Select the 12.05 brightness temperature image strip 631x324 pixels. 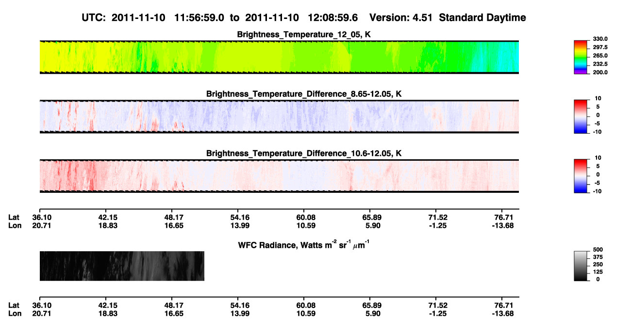[279, 57]
